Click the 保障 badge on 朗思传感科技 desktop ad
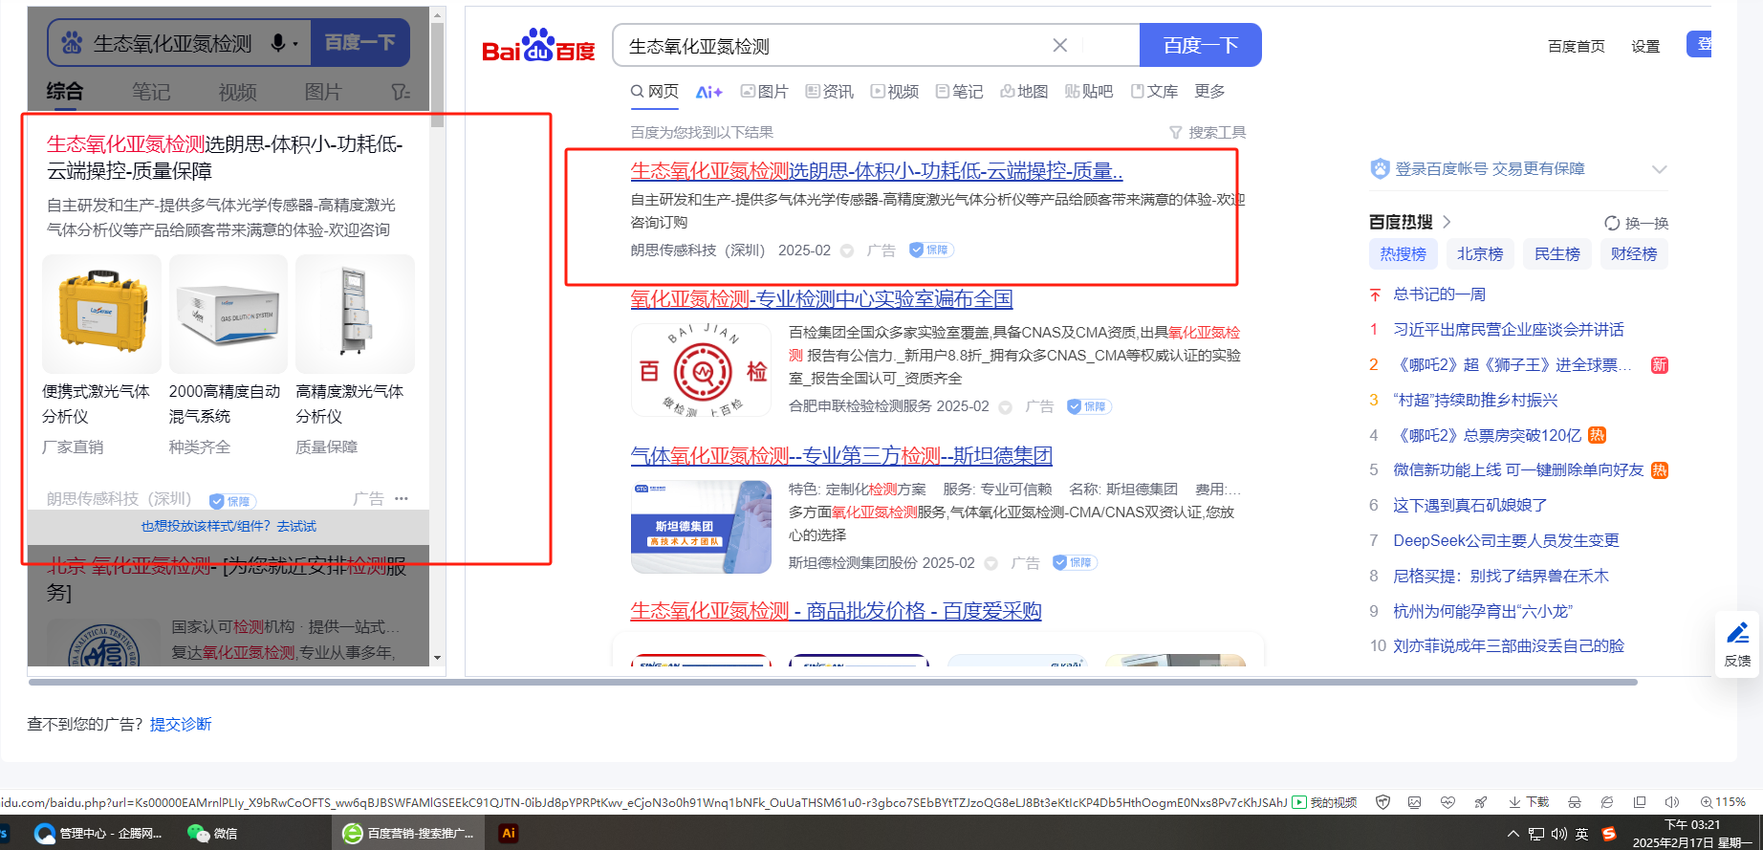The image size is (1763, 850). pyautogui.click(x=931, y=251)
